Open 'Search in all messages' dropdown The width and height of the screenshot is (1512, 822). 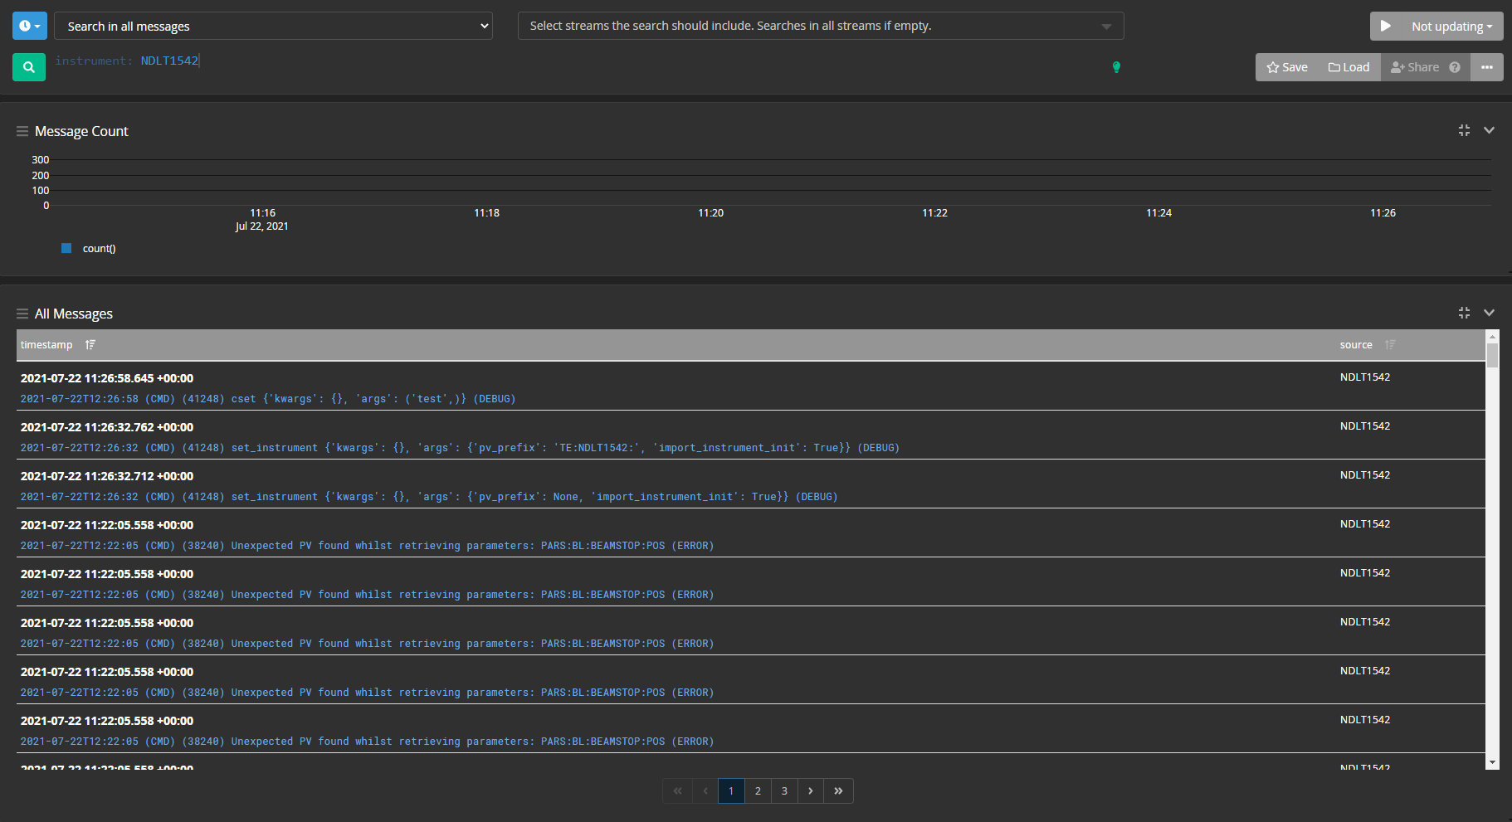[x=273, y=26]
